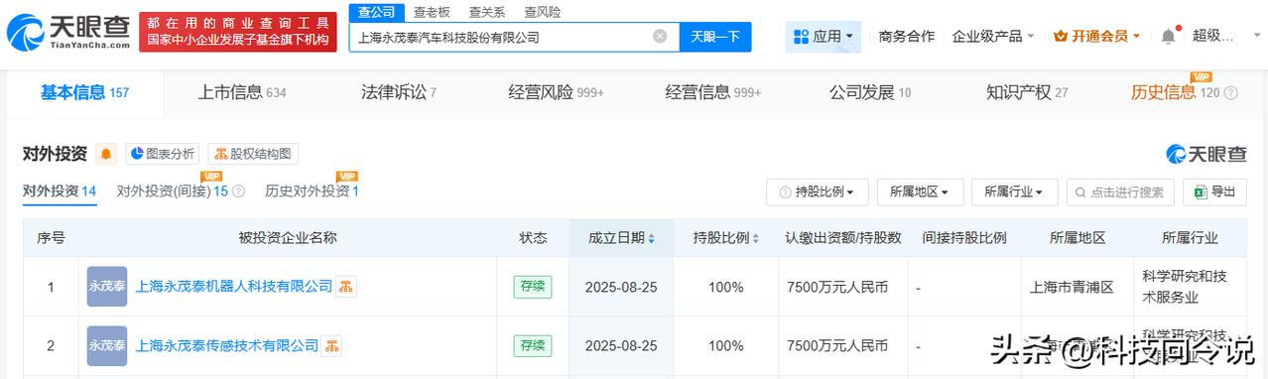Viewport: 1268px width, 379px height.
Task: Open the 上市信息 tab
Action: pos(242,93)
